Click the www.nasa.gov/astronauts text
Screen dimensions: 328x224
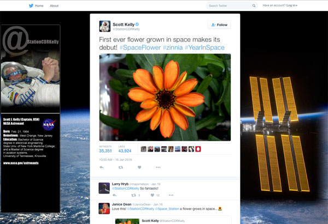point(21,163)
